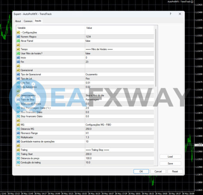203x195 pixels.
Task: Click the OK button
Action: point(141,172)
